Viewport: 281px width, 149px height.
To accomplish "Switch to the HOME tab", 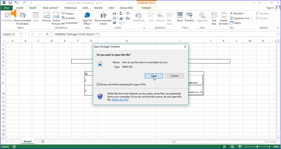I will pyautogui.click(x=20, y=8).
